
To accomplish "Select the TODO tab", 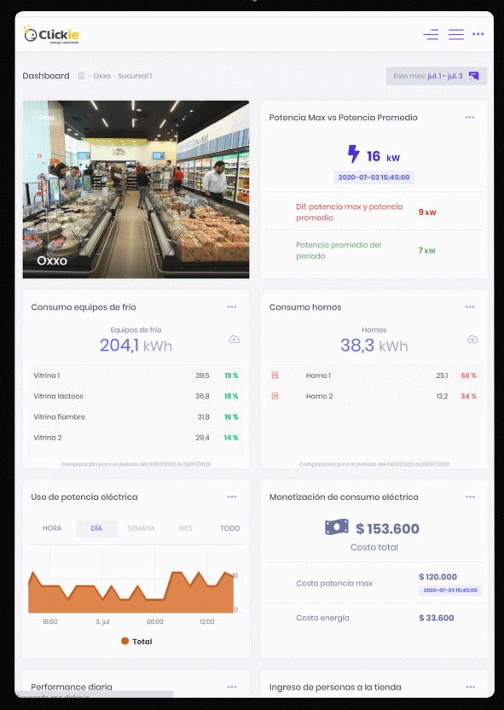I will point(230,528).
